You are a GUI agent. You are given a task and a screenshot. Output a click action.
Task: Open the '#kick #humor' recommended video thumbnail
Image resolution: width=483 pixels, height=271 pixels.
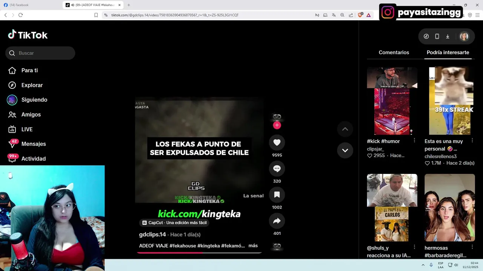pyautogui.click(x=392, y=101)
